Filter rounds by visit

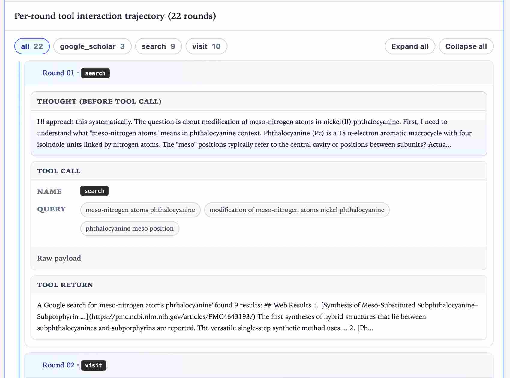pyautogui.click(x=206, y=46)
